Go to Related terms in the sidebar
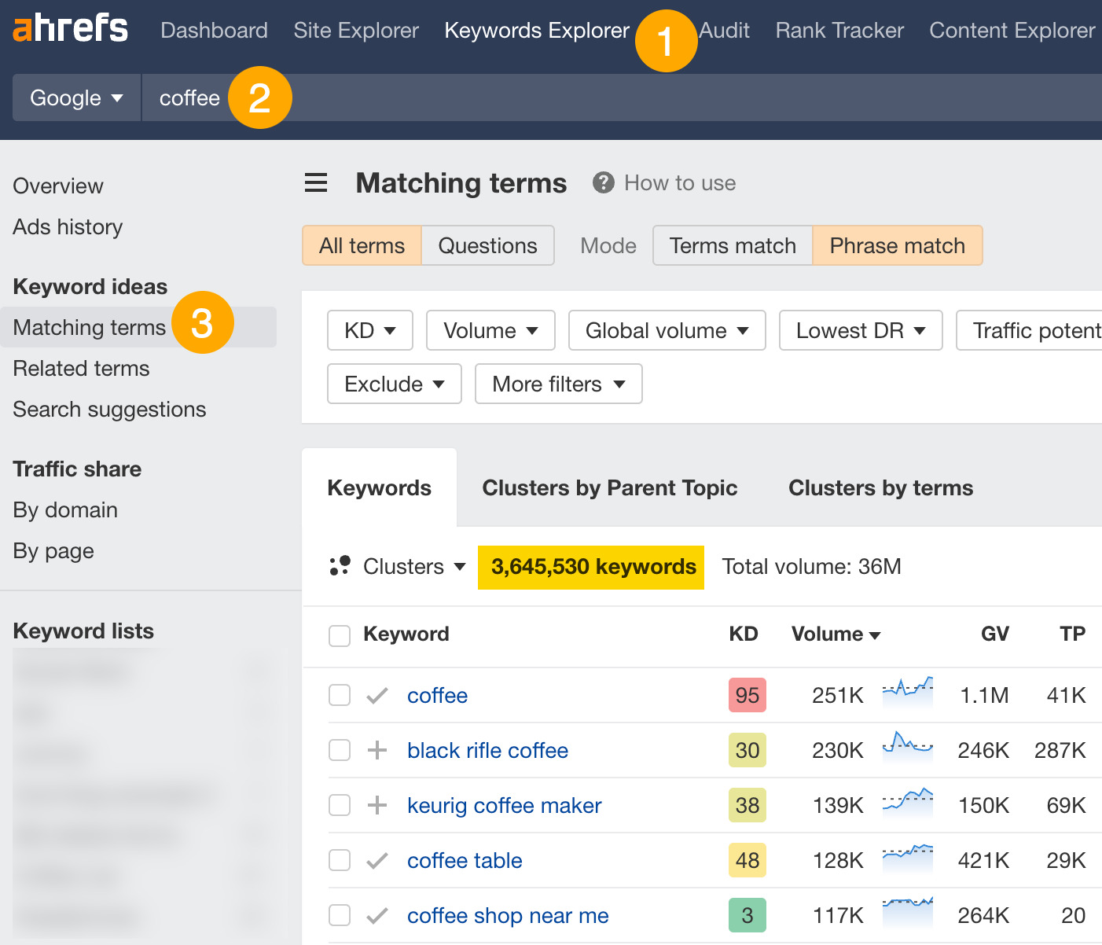Viewport: 1102px width, 945px height. tap(81, 368)
